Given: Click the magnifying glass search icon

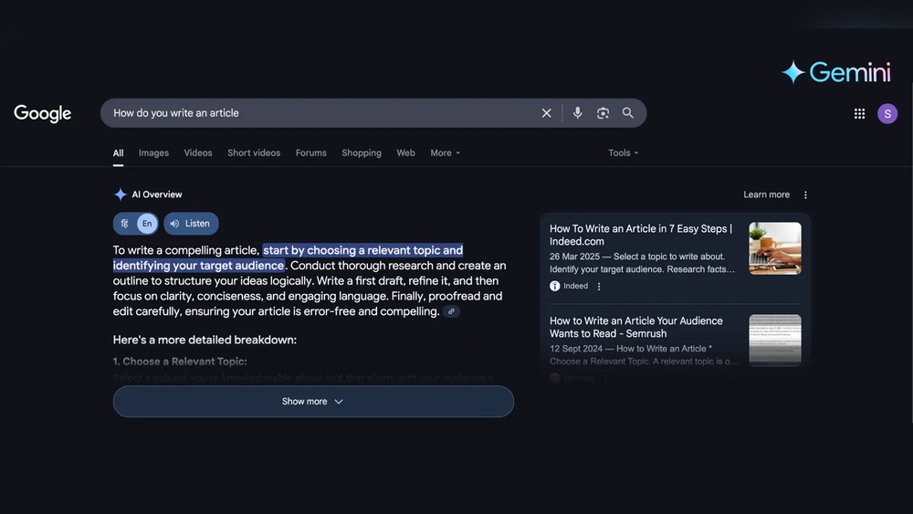Looking at the screenshot, I should [628, 113].
